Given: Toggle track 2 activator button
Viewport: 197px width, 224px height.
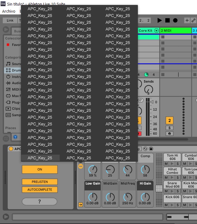Looking at the screenshot, I should tap(169, 120).
